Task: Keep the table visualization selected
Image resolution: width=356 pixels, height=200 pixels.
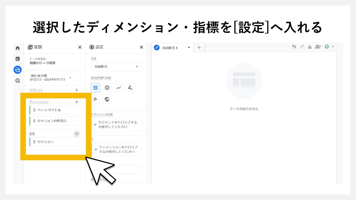Action: pos(95,87)
